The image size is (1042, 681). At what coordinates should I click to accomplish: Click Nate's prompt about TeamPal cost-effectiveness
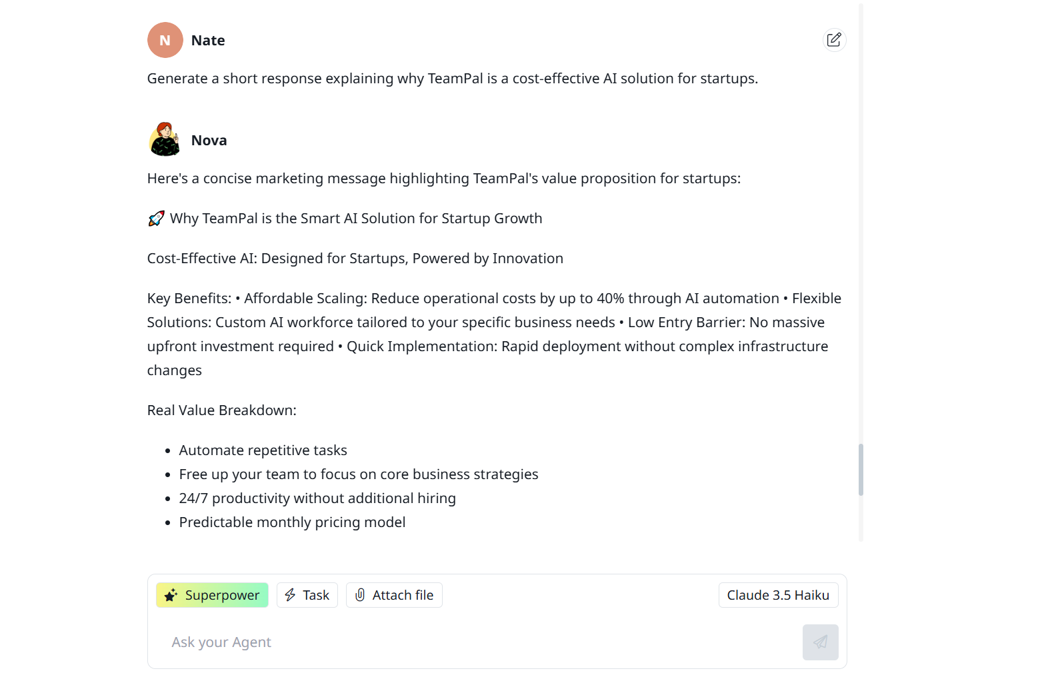pyautogui.click(x=452, y=79)
